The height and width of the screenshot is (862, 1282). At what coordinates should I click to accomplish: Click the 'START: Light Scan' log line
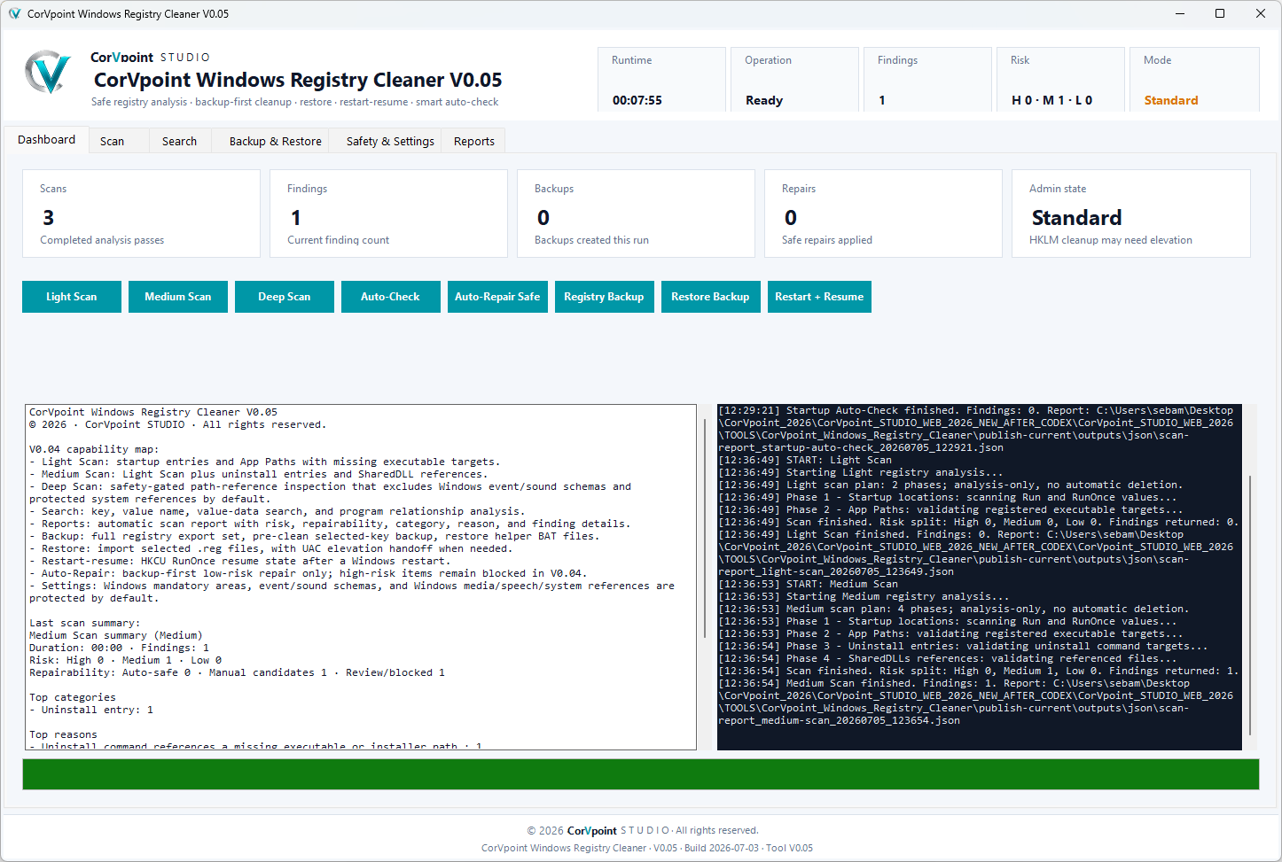(805, 460)
